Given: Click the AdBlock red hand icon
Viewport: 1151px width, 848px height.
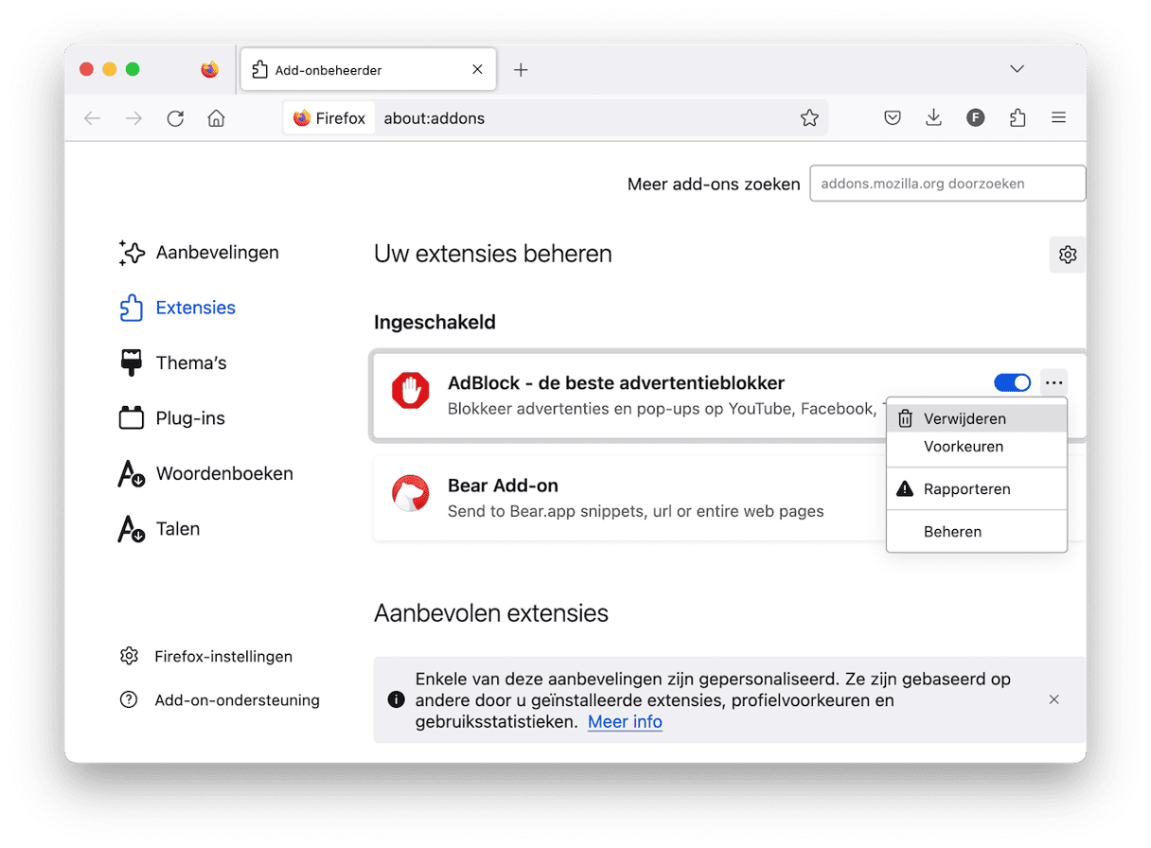Looking at the screenshot, I should 411,391.
